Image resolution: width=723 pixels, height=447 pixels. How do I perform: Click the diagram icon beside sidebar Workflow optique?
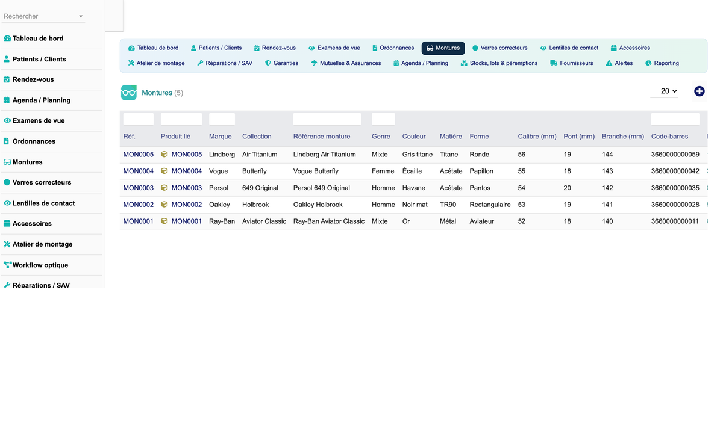click(8, 265)
